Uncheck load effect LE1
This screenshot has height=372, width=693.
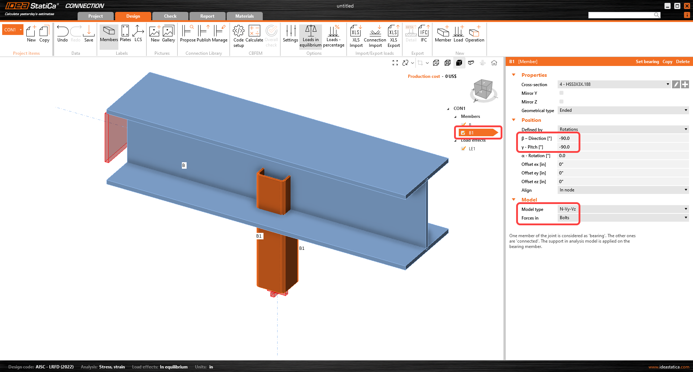click(x=463, y=148)
